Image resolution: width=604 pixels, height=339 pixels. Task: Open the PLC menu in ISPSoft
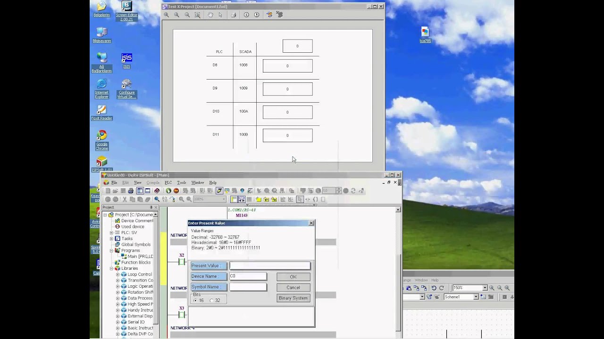coord(168,183)
